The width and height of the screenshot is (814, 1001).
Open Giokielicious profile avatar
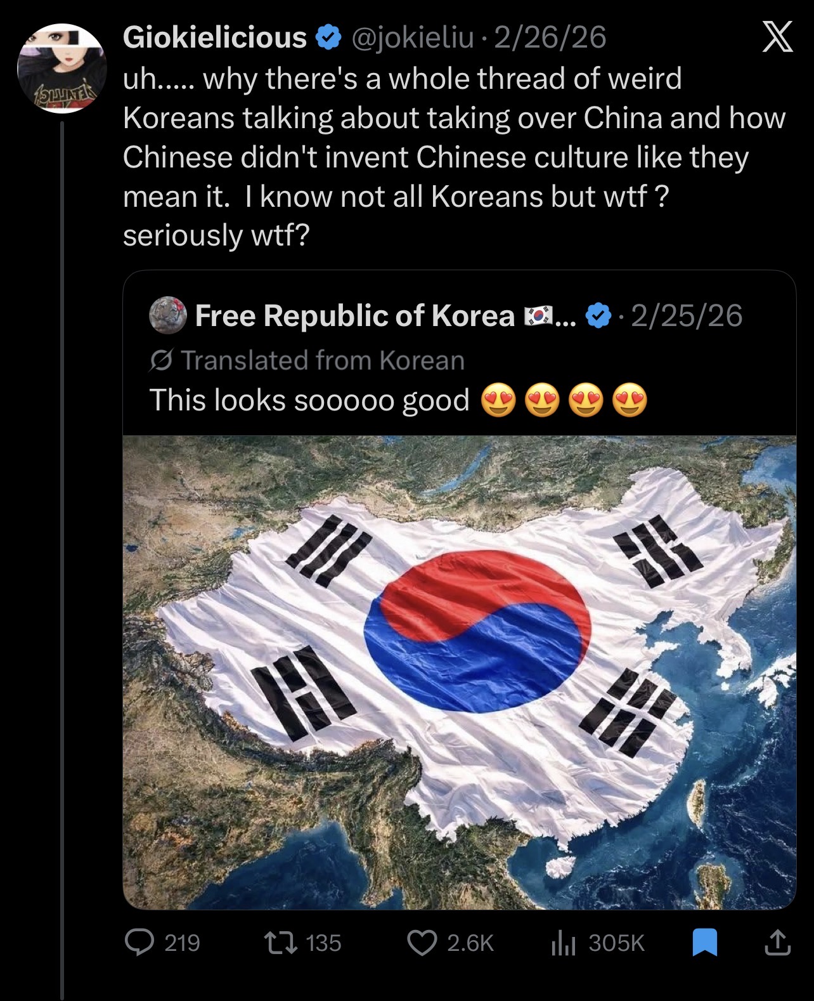point(61,69)
